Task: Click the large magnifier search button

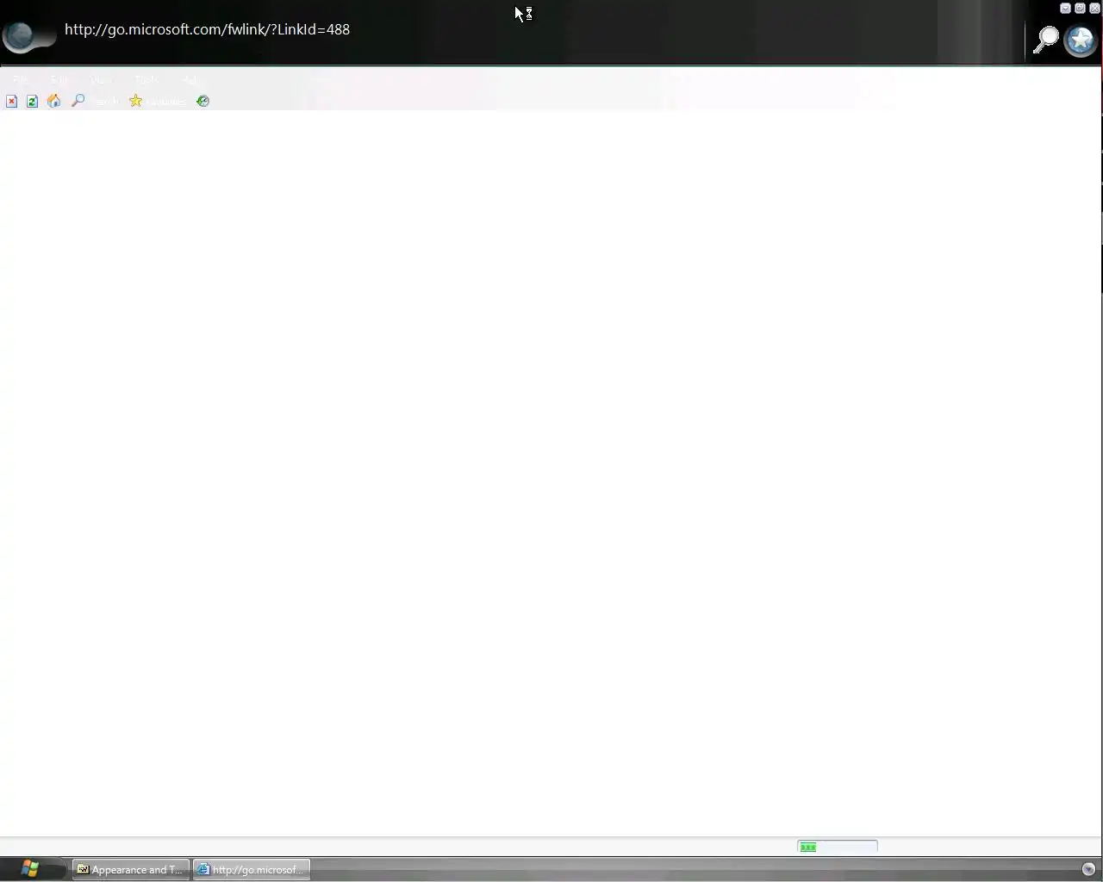Action: [1045, 40]
